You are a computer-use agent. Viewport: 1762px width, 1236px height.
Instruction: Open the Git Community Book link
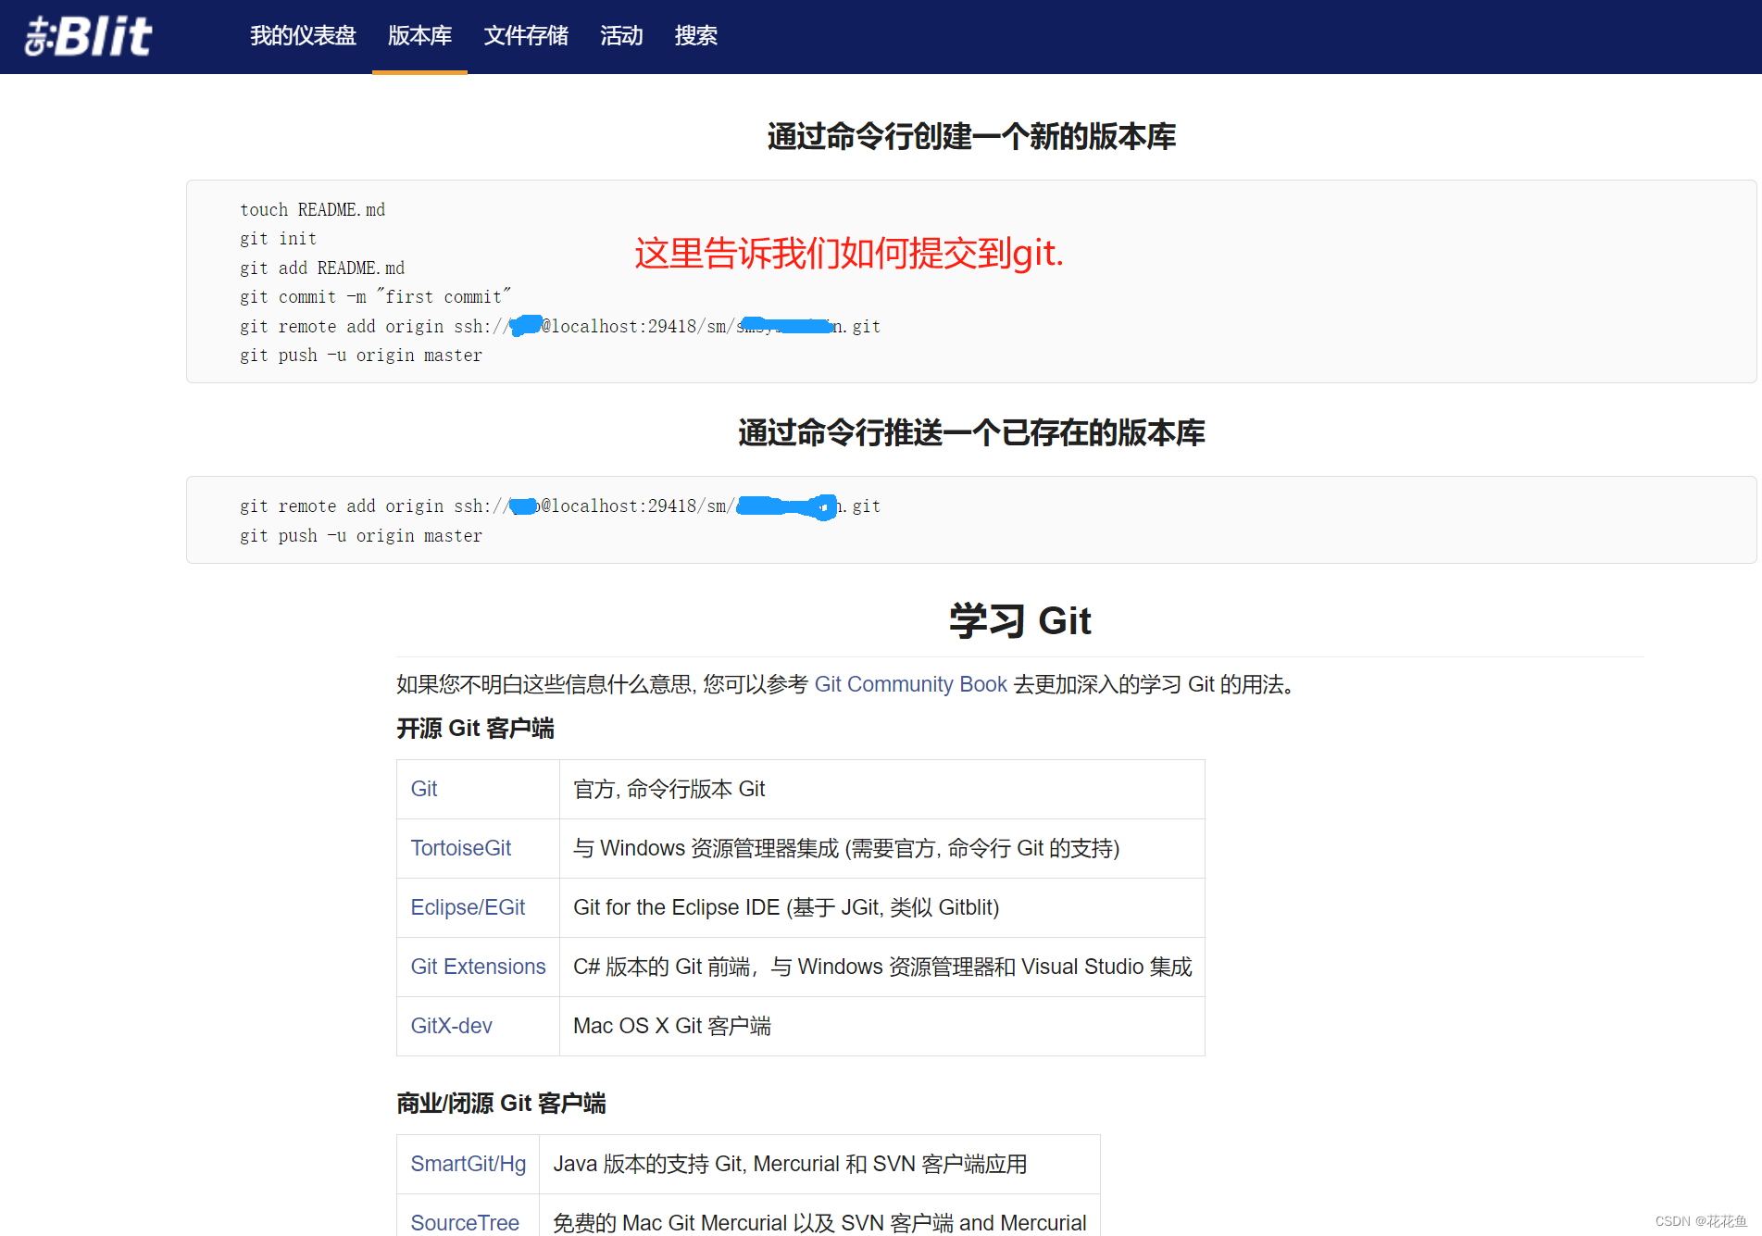click(x=910, y=684)
